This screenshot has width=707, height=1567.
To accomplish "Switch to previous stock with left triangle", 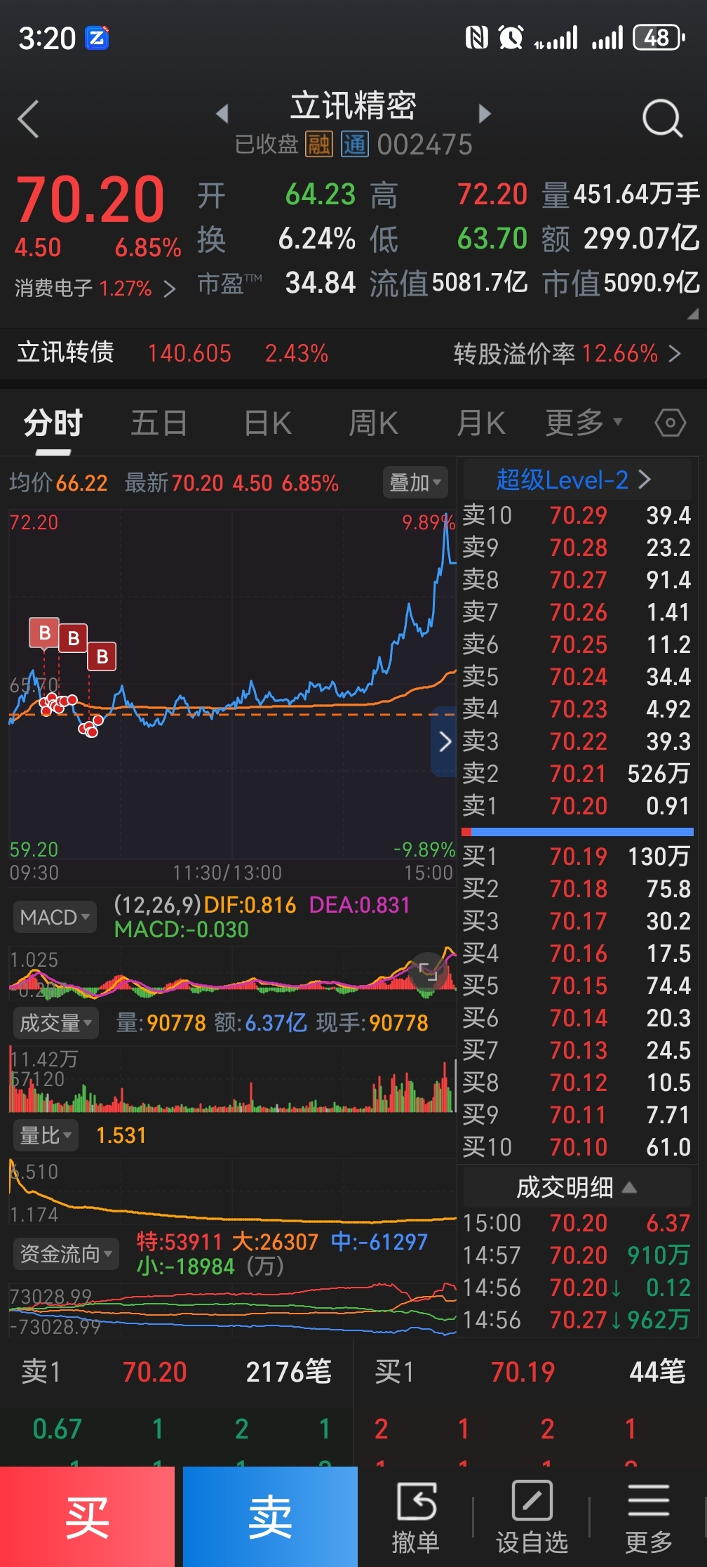I will pyautogui.click(x=222, y=113).
